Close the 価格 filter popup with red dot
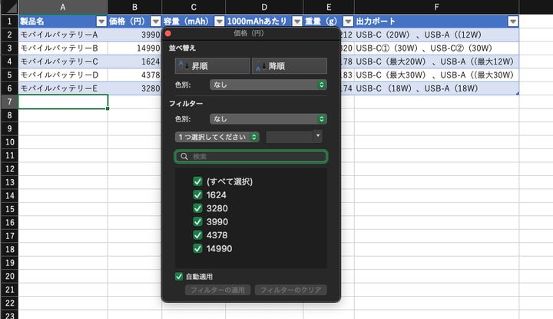 pos(168,34)
